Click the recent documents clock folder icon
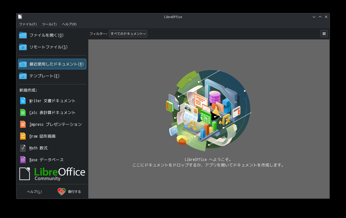The height and width of the screenshot is (218, 346). point(23,64)
